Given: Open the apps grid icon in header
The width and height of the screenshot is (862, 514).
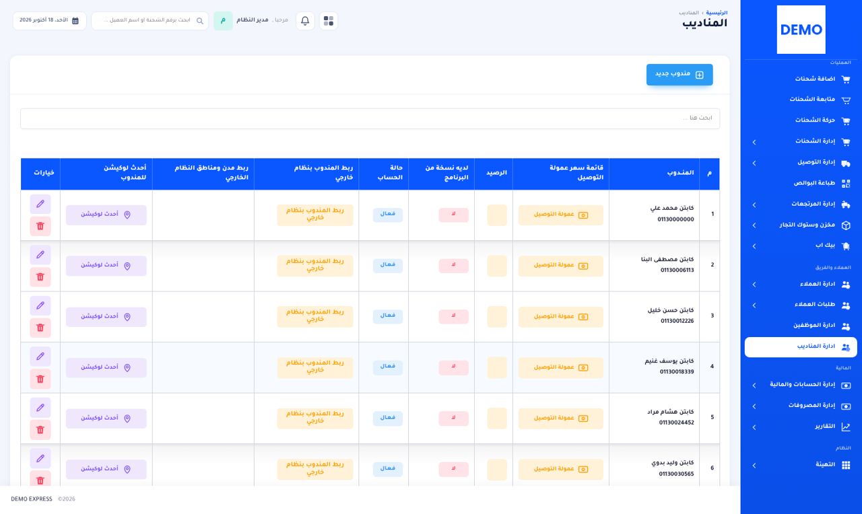Looking at the screenshot, I should click(x=328, y=21).
